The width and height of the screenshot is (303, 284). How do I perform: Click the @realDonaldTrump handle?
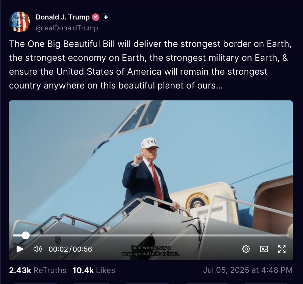coord(67,28)
